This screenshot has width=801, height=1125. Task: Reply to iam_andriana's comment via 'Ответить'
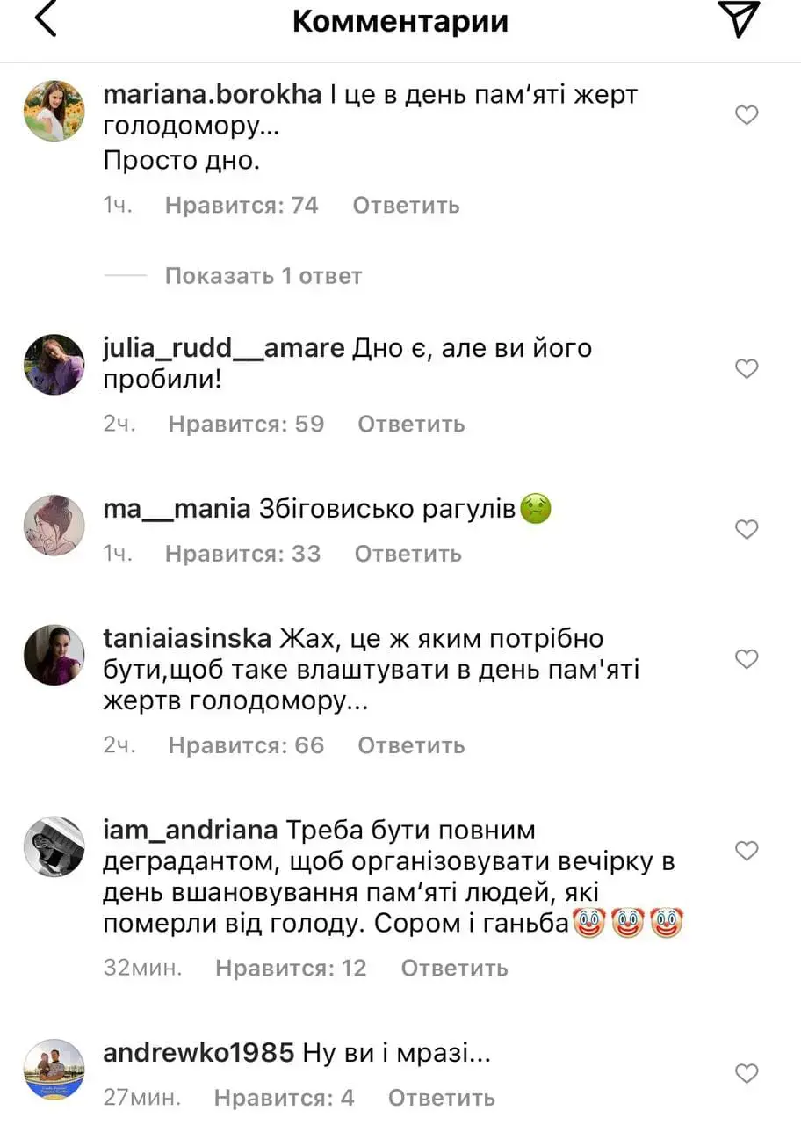[454, 969]
